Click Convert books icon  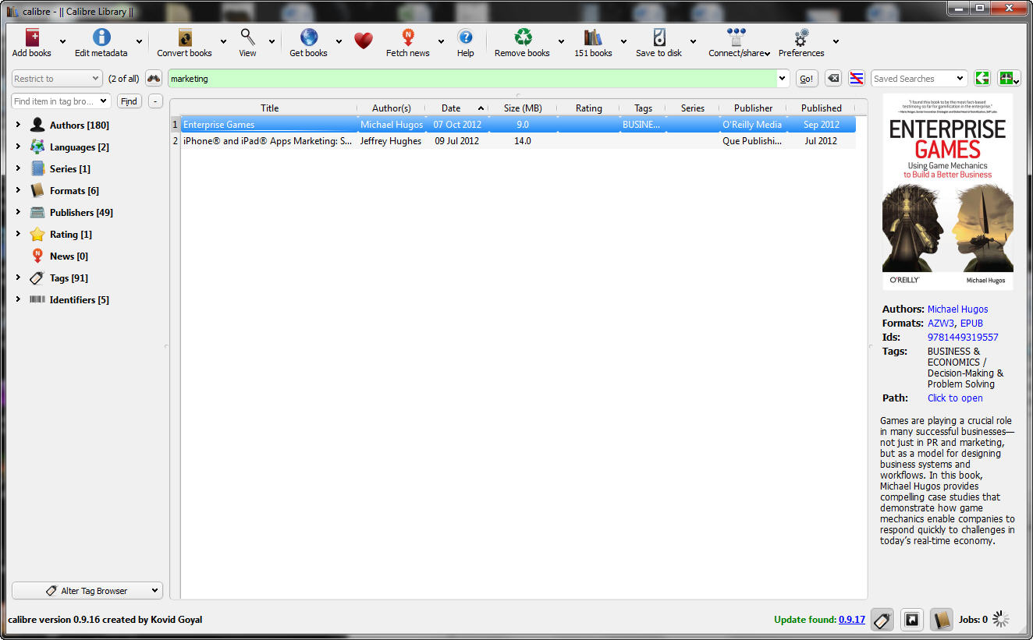185,37
